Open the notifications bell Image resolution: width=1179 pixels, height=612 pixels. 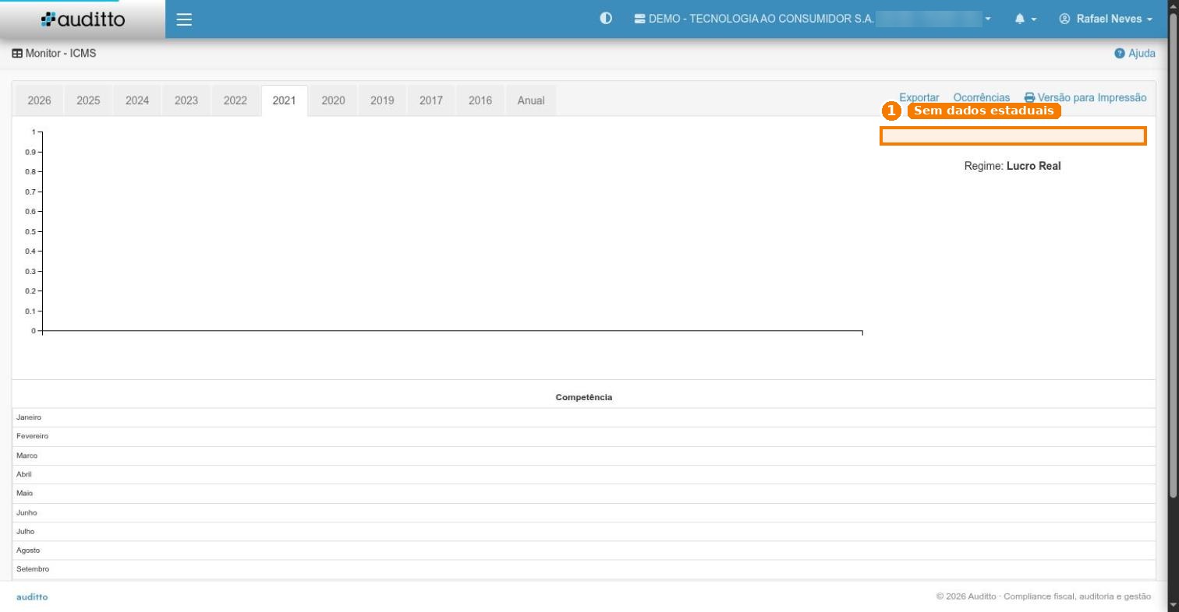coord(1020,19)
